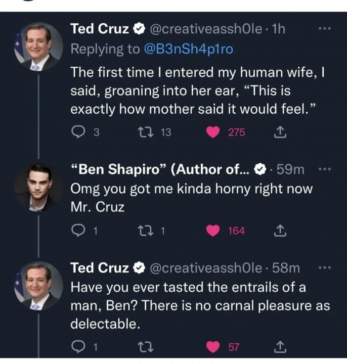Retweet the tweet showing 13 retweets
The image size is (347, 364).
[142, 132]
